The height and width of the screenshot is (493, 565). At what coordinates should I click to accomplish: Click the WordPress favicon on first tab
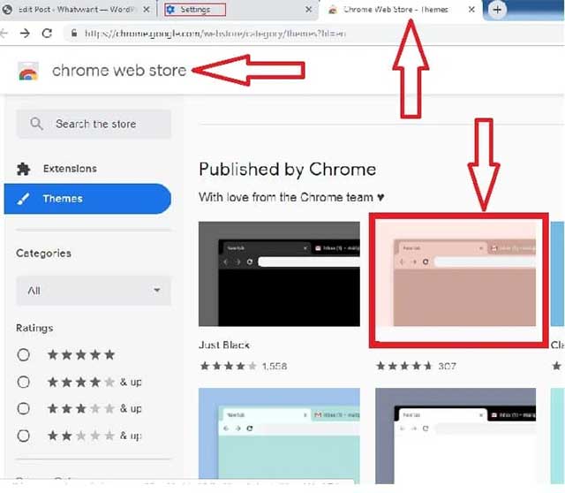tap(6, 10)
